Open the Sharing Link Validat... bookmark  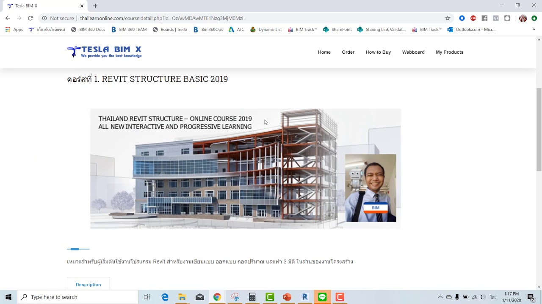pyautogui.click(x=382, y=30)
